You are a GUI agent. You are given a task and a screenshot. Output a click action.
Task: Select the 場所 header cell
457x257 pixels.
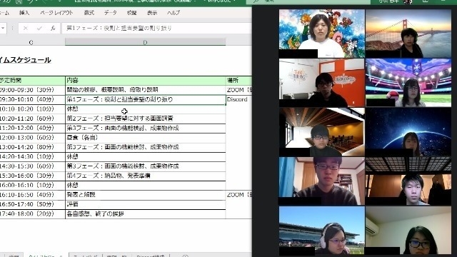pyautogui.click(x=238, y=81)
